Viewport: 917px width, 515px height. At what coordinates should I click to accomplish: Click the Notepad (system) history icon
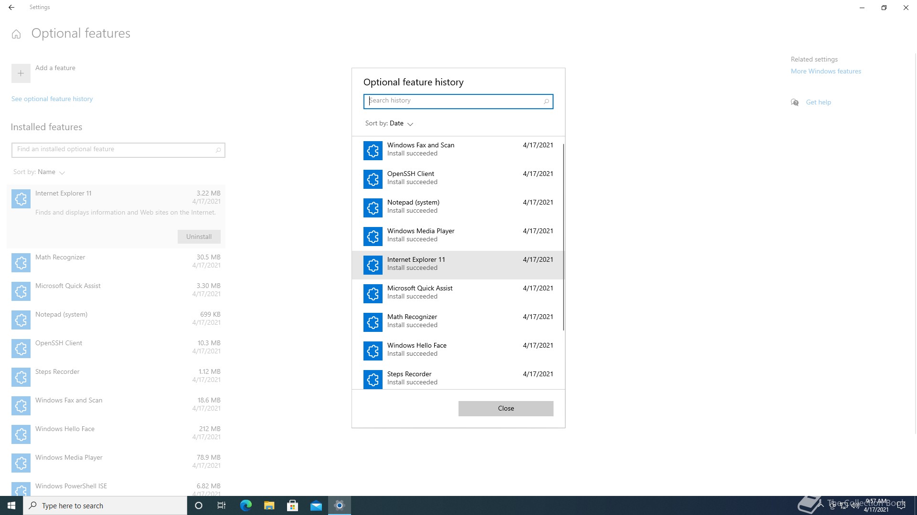tap(373, 208)
